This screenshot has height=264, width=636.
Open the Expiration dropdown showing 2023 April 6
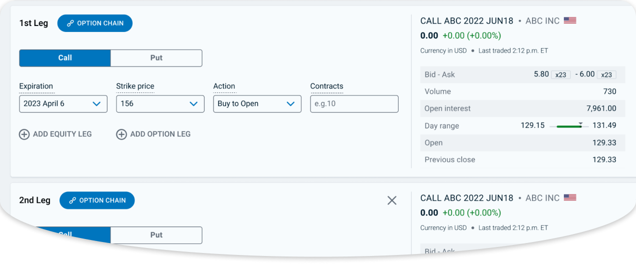click(x=63, y=104)
